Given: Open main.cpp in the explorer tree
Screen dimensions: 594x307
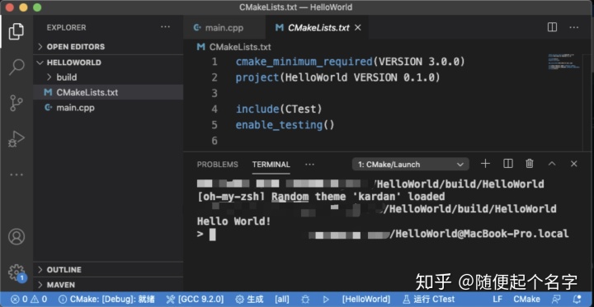Looking at the screenshot, I should (108, 108).
